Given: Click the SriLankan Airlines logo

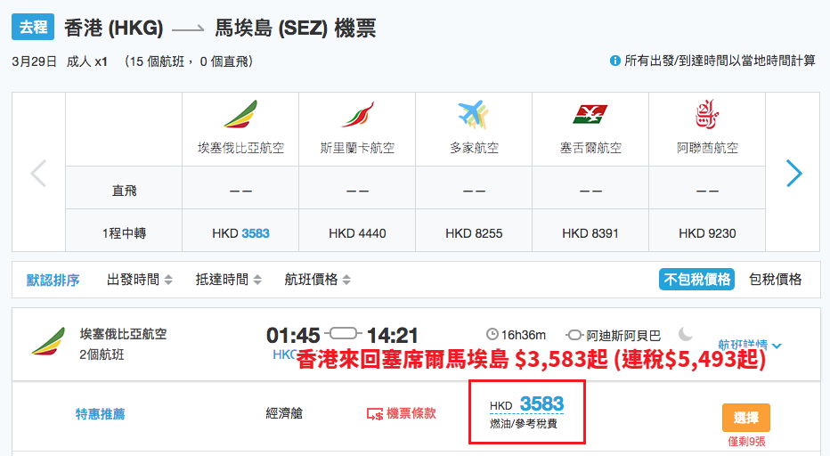Looking at the screenshot, I should coord(358,114).
